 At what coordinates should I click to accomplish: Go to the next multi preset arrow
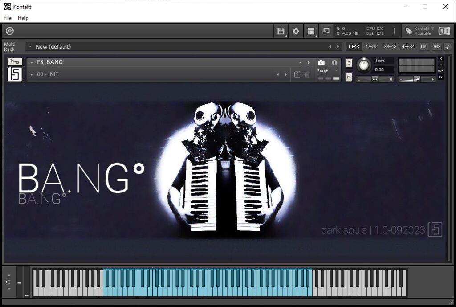click(338, 46)
